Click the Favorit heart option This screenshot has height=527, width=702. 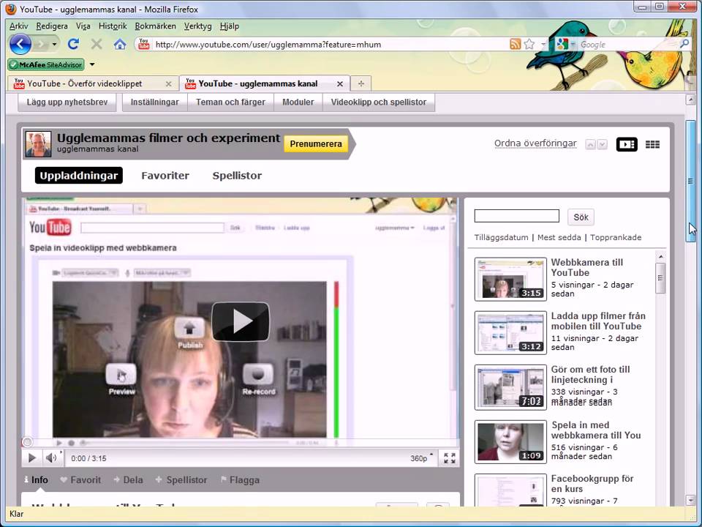pos(80,480)
